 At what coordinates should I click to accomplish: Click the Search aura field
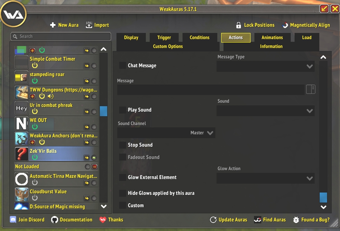(x=61, y=36)
